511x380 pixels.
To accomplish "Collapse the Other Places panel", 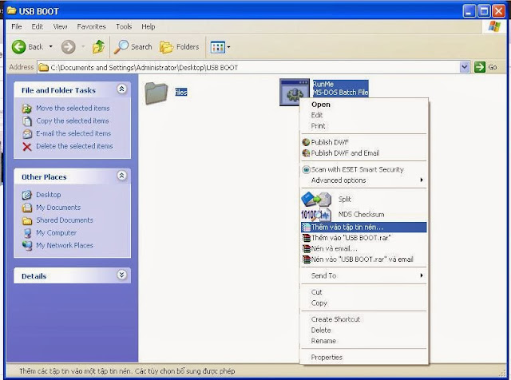I will 121,176.
